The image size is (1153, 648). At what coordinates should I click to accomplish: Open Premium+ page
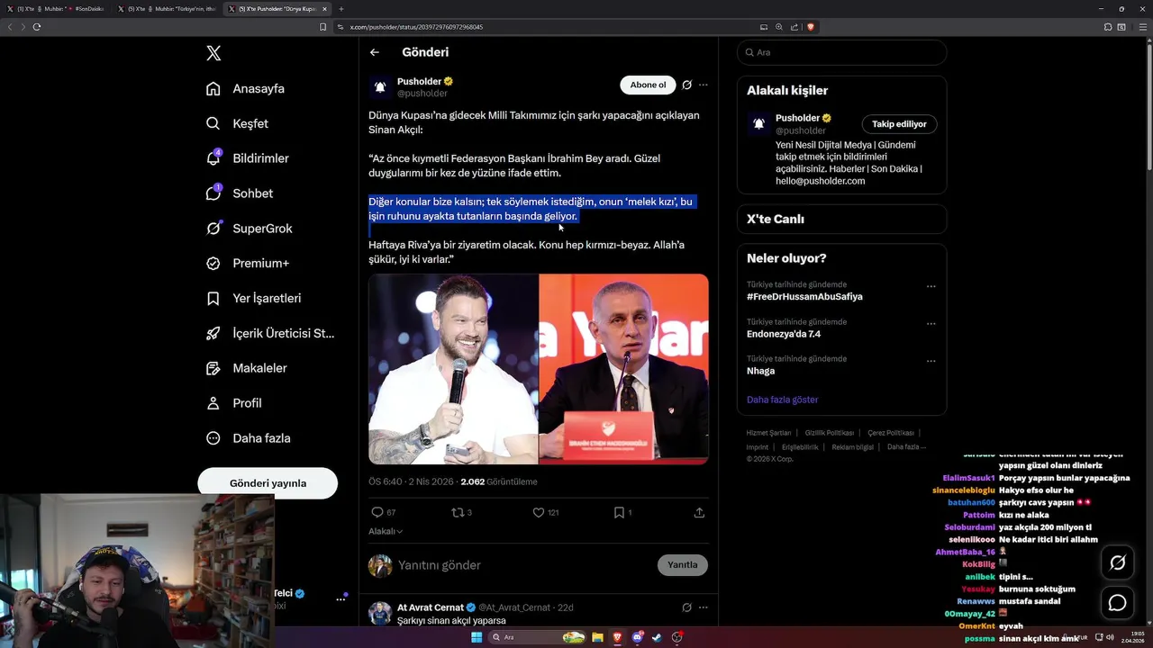click(x=247, y=264)
